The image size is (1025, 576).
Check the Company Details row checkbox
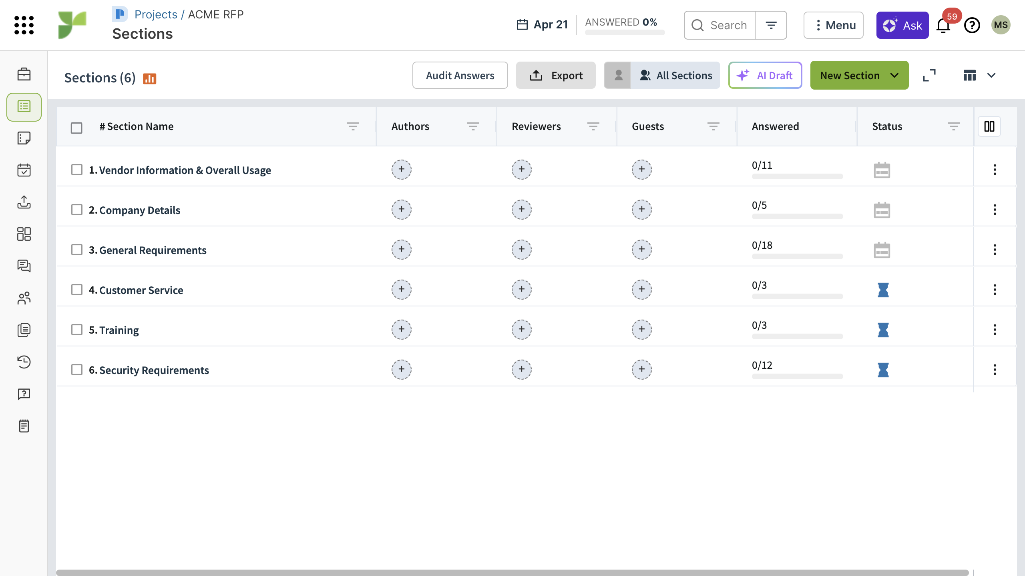tap(76, 210)
